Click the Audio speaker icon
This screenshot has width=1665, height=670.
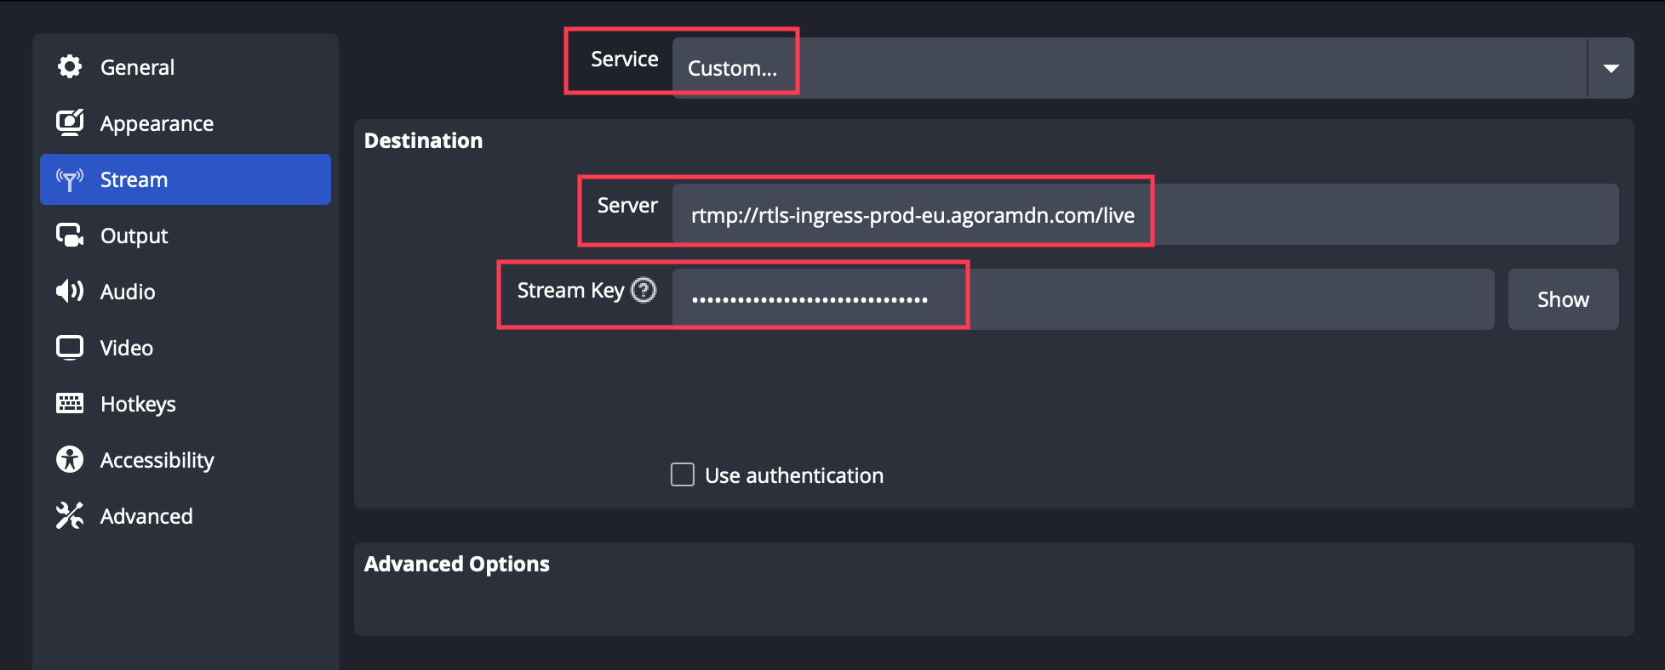coord(70,292)
